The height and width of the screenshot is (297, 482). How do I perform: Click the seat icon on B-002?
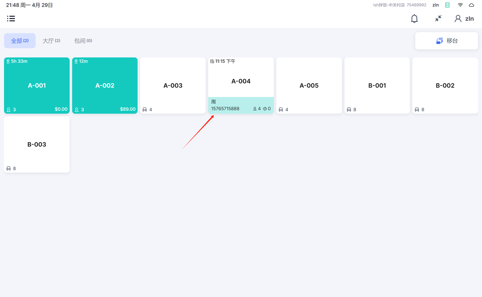click(417, 110)
